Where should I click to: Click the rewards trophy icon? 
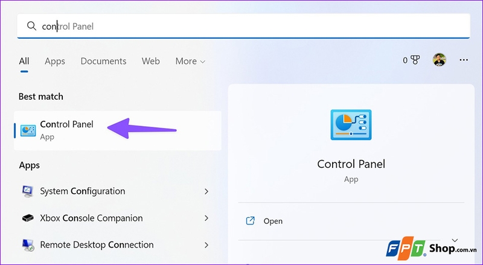click(415, 60)
